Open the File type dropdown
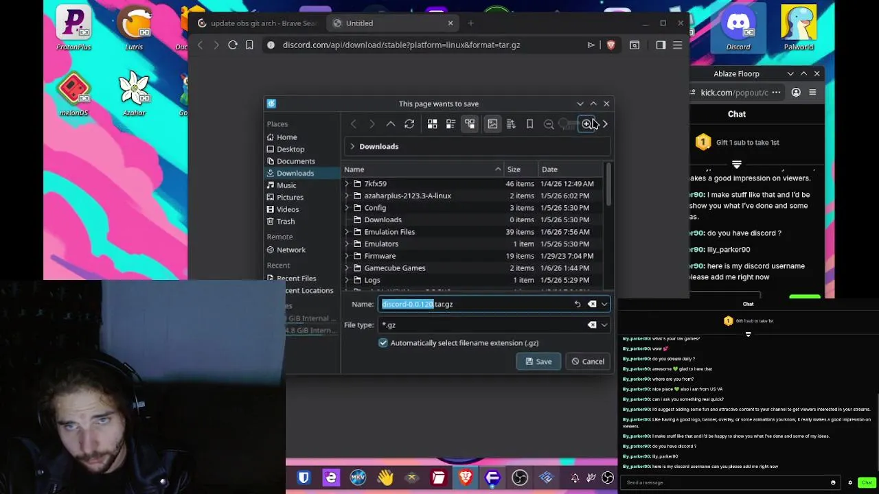 pyautogui.click(x=604, y=325)
